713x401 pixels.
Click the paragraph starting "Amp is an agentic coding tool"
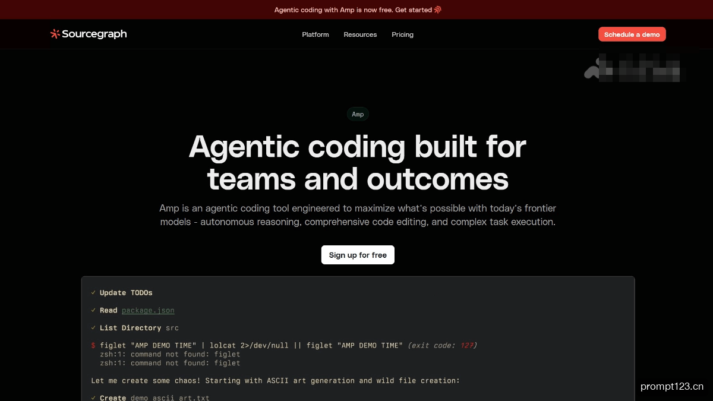(x=358, y=215)
